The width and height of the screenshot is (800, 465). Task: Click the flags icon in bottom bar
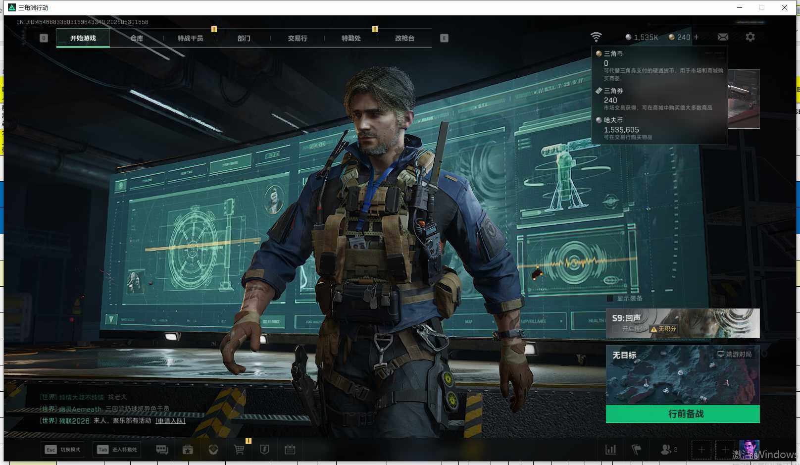point(637,450)
